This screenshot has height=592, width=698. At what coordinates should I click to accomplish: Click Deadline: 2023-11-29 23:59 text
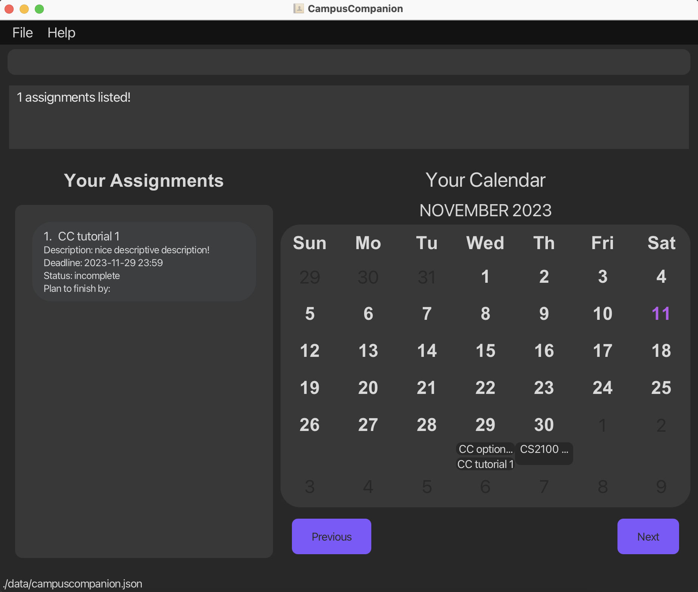pyautogui.click(x=103, y=263)
